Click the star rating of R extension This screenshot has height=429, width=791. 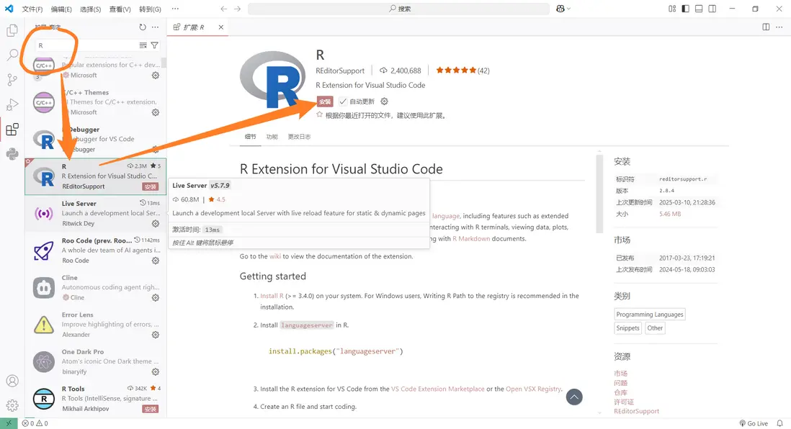coord(462,71)
